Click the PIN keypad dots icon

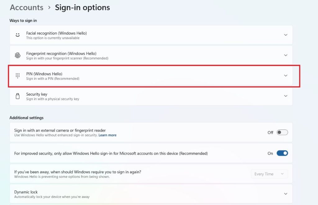point(18,76)
